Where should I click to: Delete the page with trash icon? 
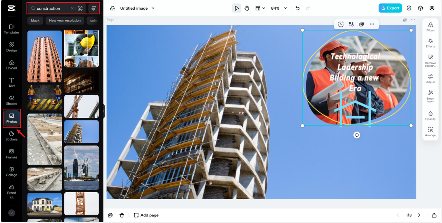[122, 215]
